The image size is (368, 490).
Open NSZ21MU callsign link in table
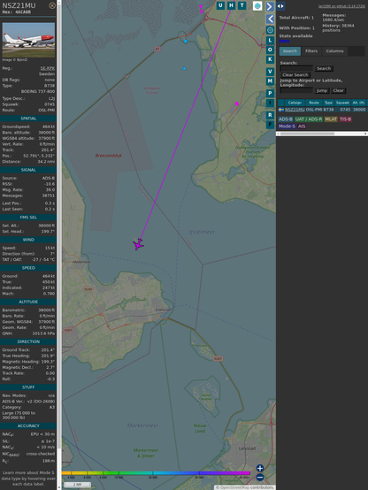click(295, 110)
